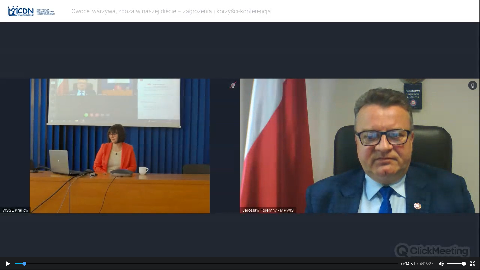Click the conference title text
This screenshot has height=270, width=480.
tap(171, 11)
